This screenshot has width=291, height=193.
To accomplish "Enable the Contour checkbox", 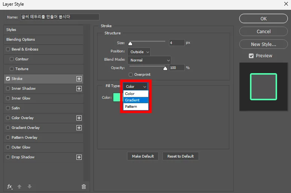I will [x=12, y=59].
